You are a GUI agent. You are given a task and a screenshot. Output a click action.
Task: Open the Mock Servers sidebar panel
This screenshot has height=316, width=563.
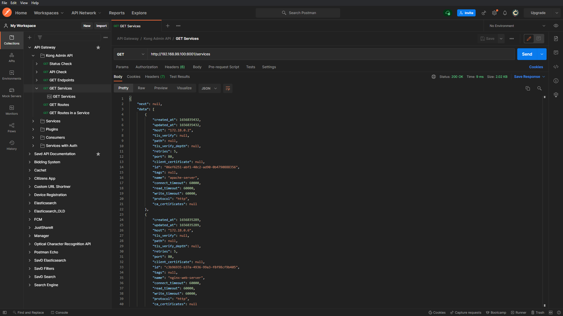pyautogui.click(x=12, y=92)
